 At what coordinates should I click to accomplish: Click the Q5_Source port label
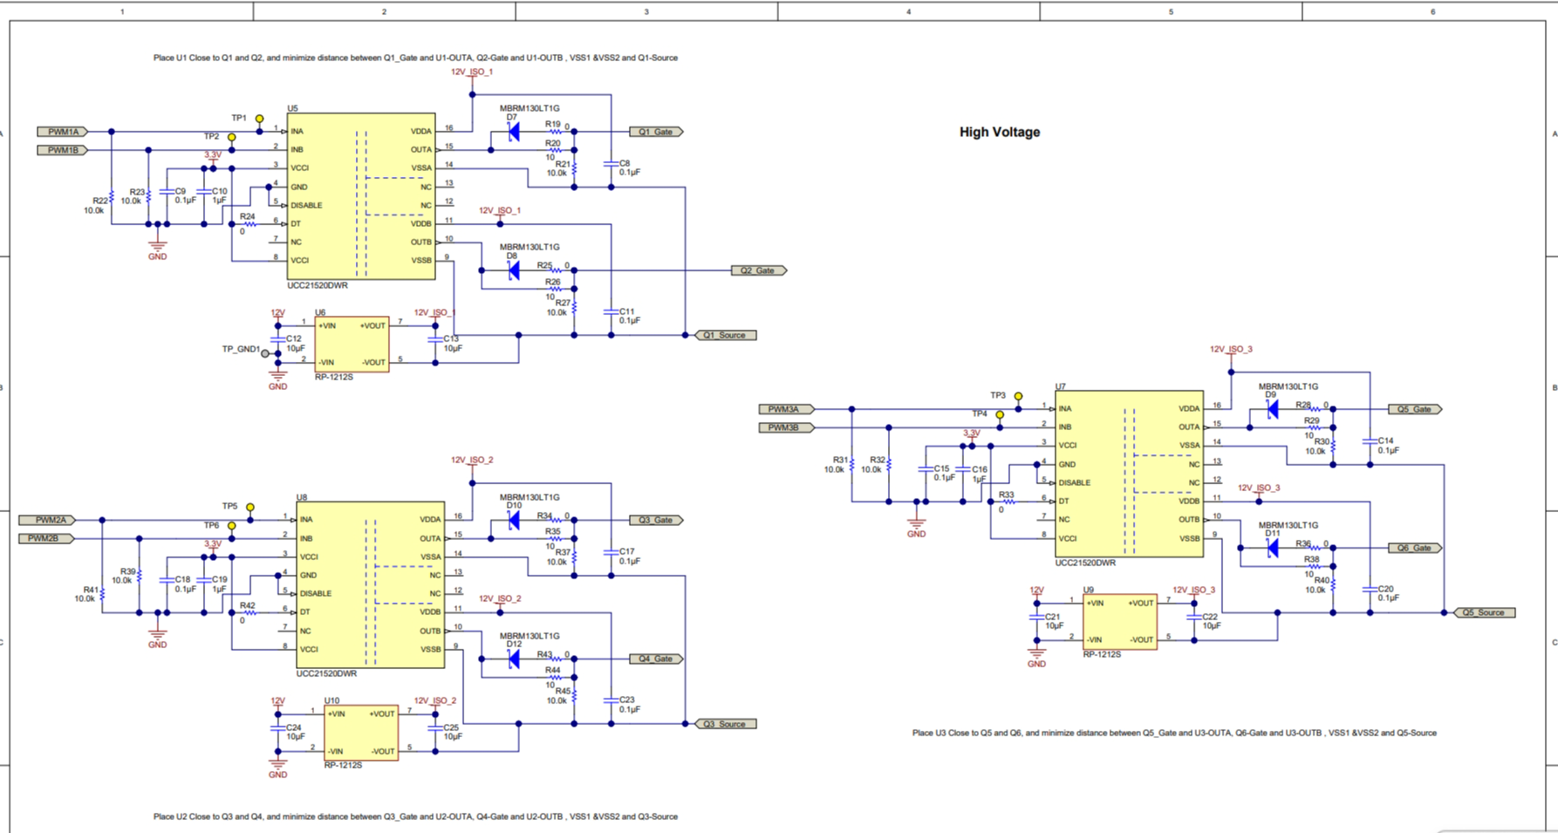(1485, 612)
